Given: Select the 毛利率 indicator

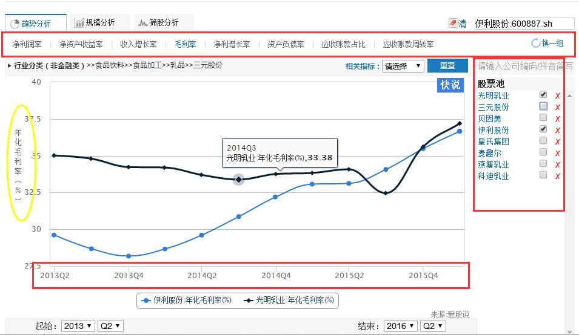Looking at the screenshot, I should coord(186,45).
